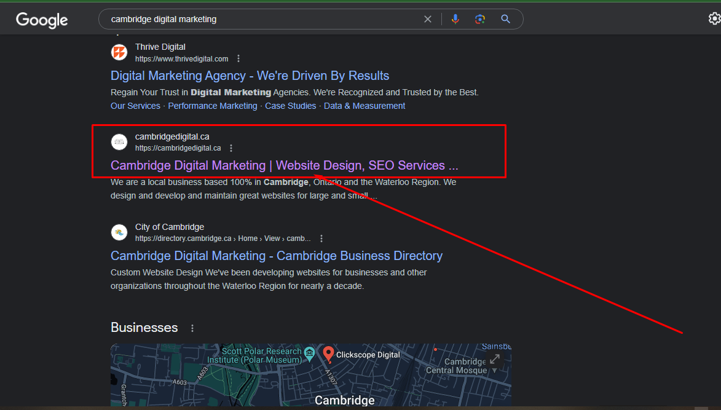This screenshot has width=721, height=410.
Task: Open three-dot menu next to directory.cambridge.ca breadcrumb
Action: tap(321, 238)
